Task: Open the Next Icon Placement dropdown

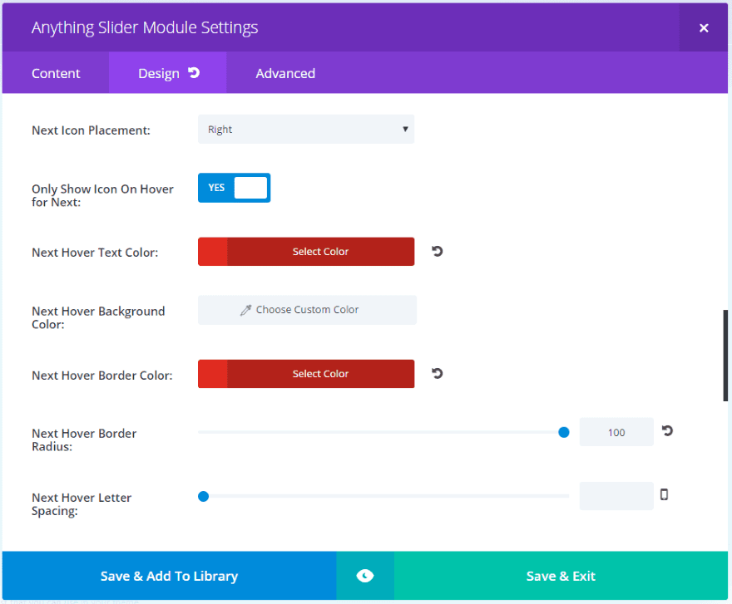Action: (305, 130)
